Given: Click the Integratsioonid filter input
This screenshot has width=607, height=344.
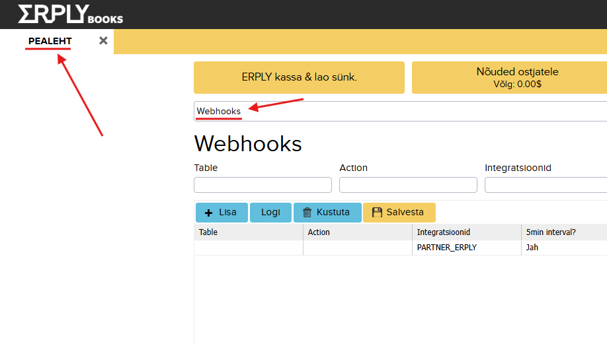Looking at the screenshot, I should point(546,185).
